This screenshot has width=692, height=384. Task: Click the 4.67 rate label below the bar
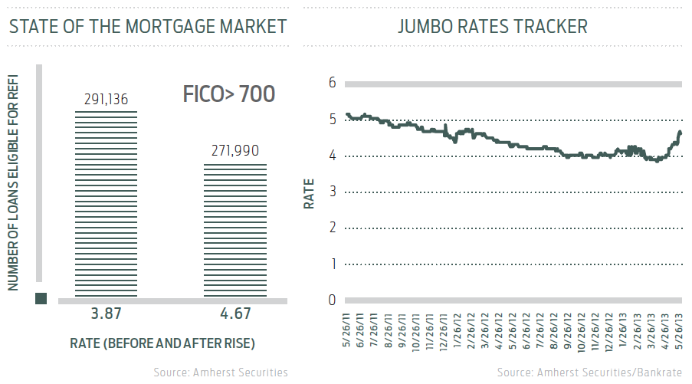coord(235,314)
